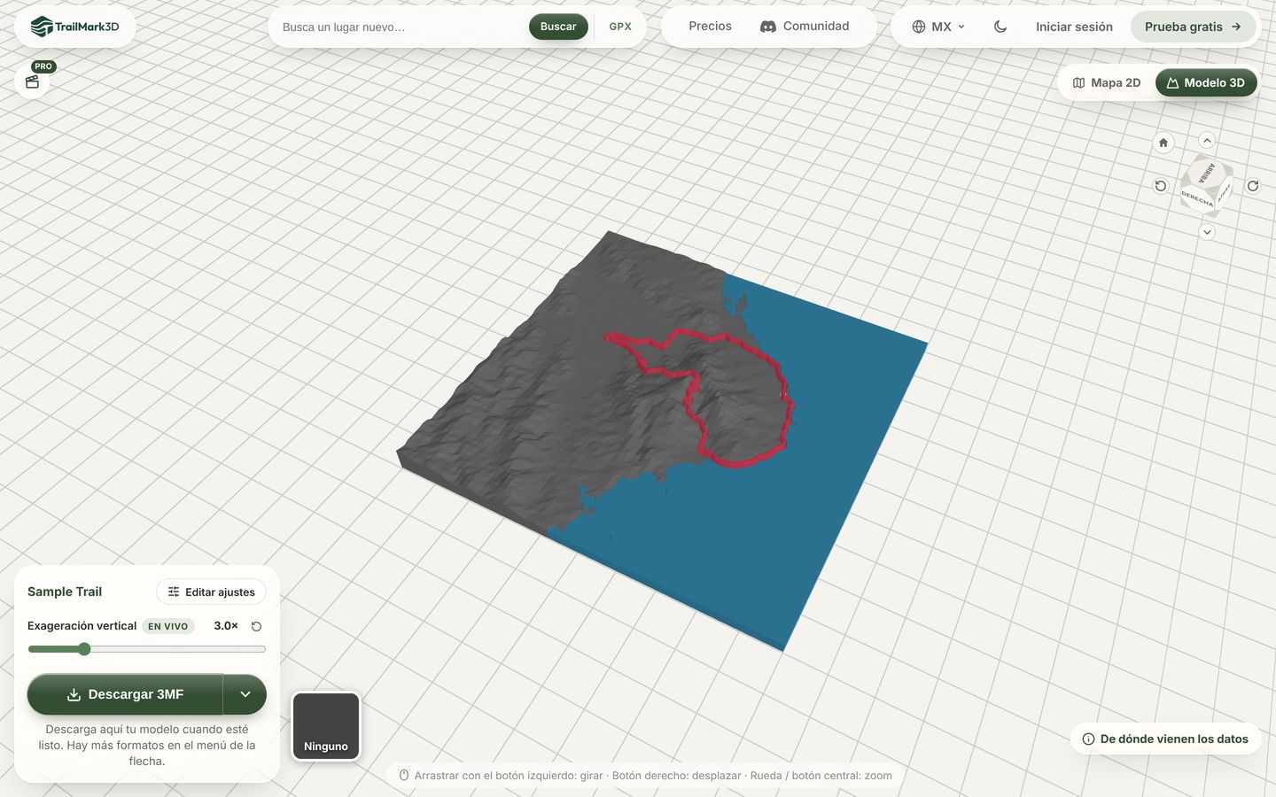This screenshot has height=797, width=1276.
Task: Open Editar ajustes
Action: tap(212, 592)
